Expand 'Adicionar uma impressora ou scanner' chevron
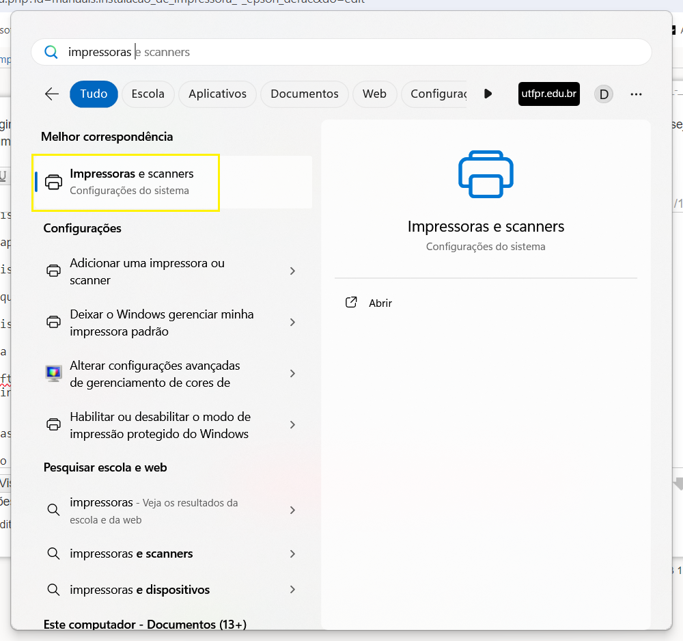The width and height of the screenshot is (683, 641). point(292,271)
